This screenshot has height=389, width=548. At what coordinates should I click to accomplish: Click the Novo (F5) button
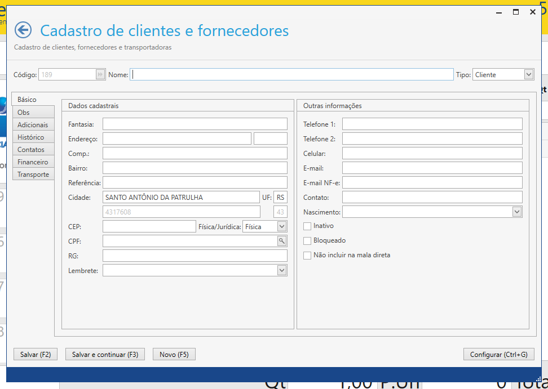pyautogui.click(x=174, y=355)
